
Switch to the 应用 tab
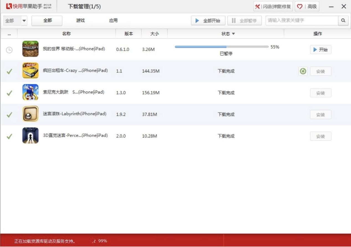113,20
